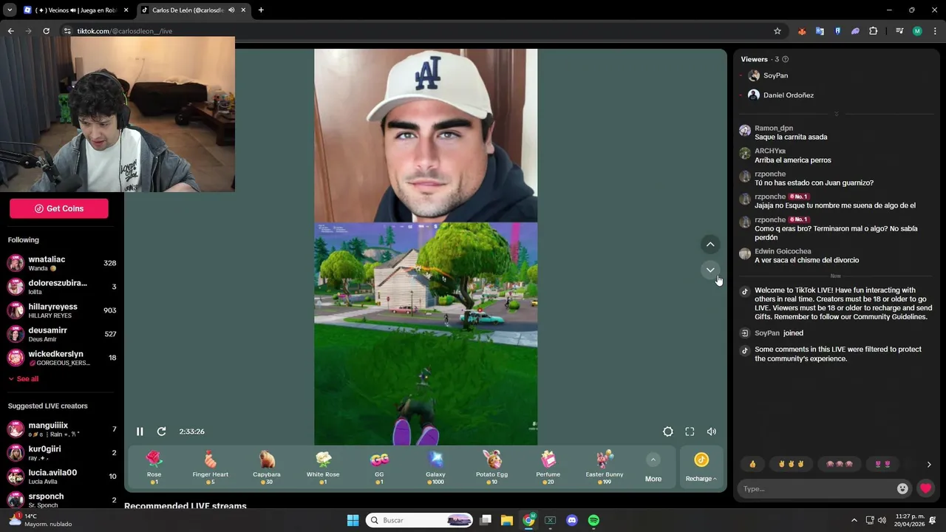Open the Chrome three-dot menu
946x532 pixels.
[x=936, y=31]
